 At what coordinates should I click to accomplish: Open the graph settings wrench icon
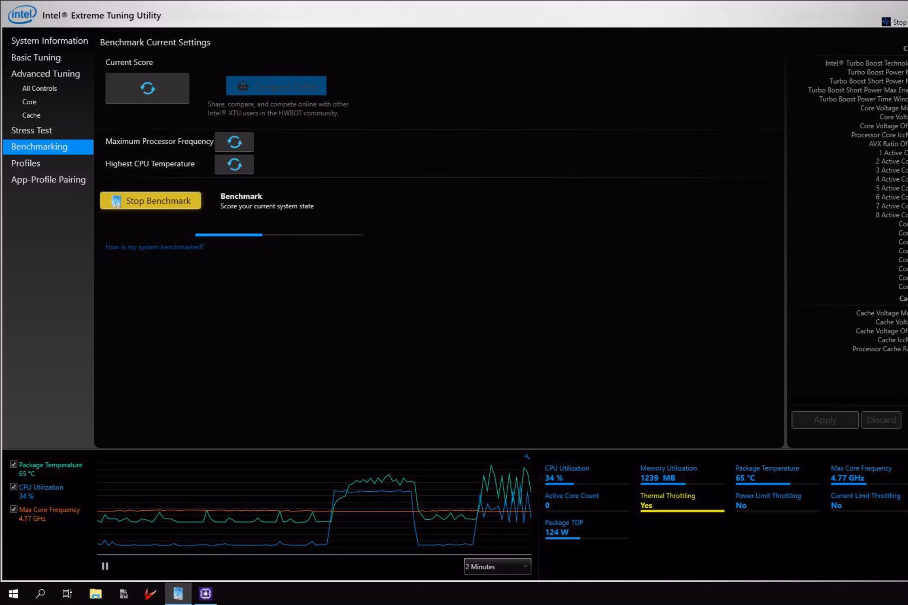(x=527, y=456)
